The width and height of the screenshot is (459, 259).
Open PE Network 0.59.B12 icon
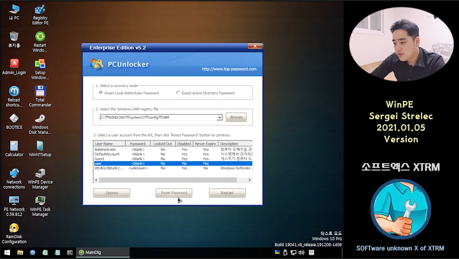(14, 206)
